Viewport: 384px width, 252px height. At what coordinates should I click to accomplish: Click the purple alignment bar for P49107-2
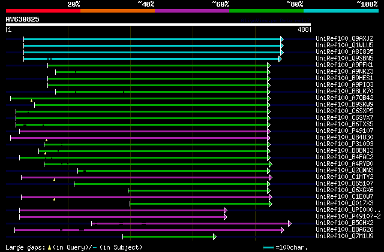point(122,217)
